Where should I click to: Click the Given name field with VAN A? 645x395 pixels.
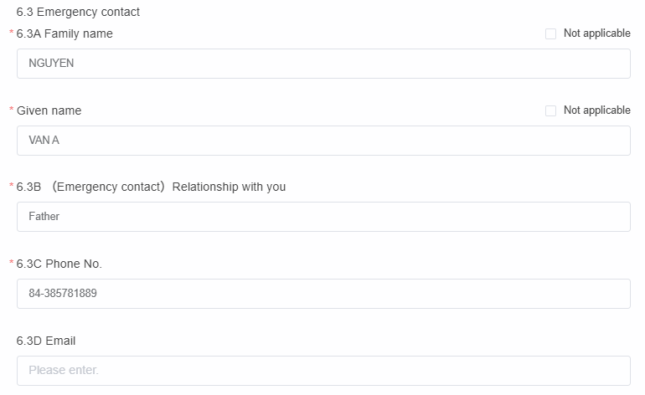click(323, 141)
